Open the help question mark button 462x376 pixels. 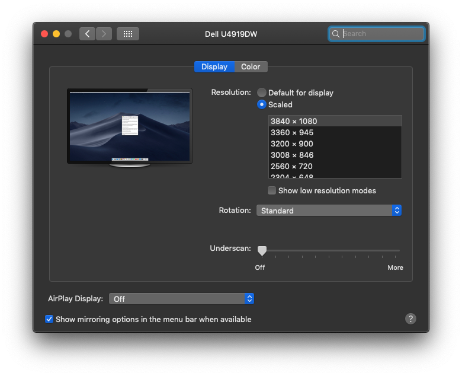(x=411, y=319)
